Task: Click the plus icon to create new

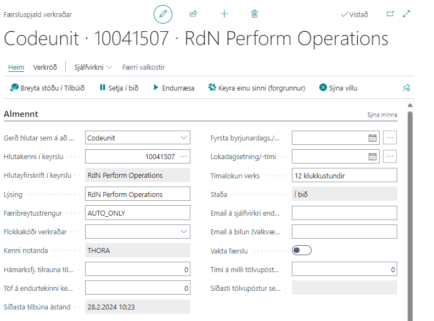Action: (224, 14)
